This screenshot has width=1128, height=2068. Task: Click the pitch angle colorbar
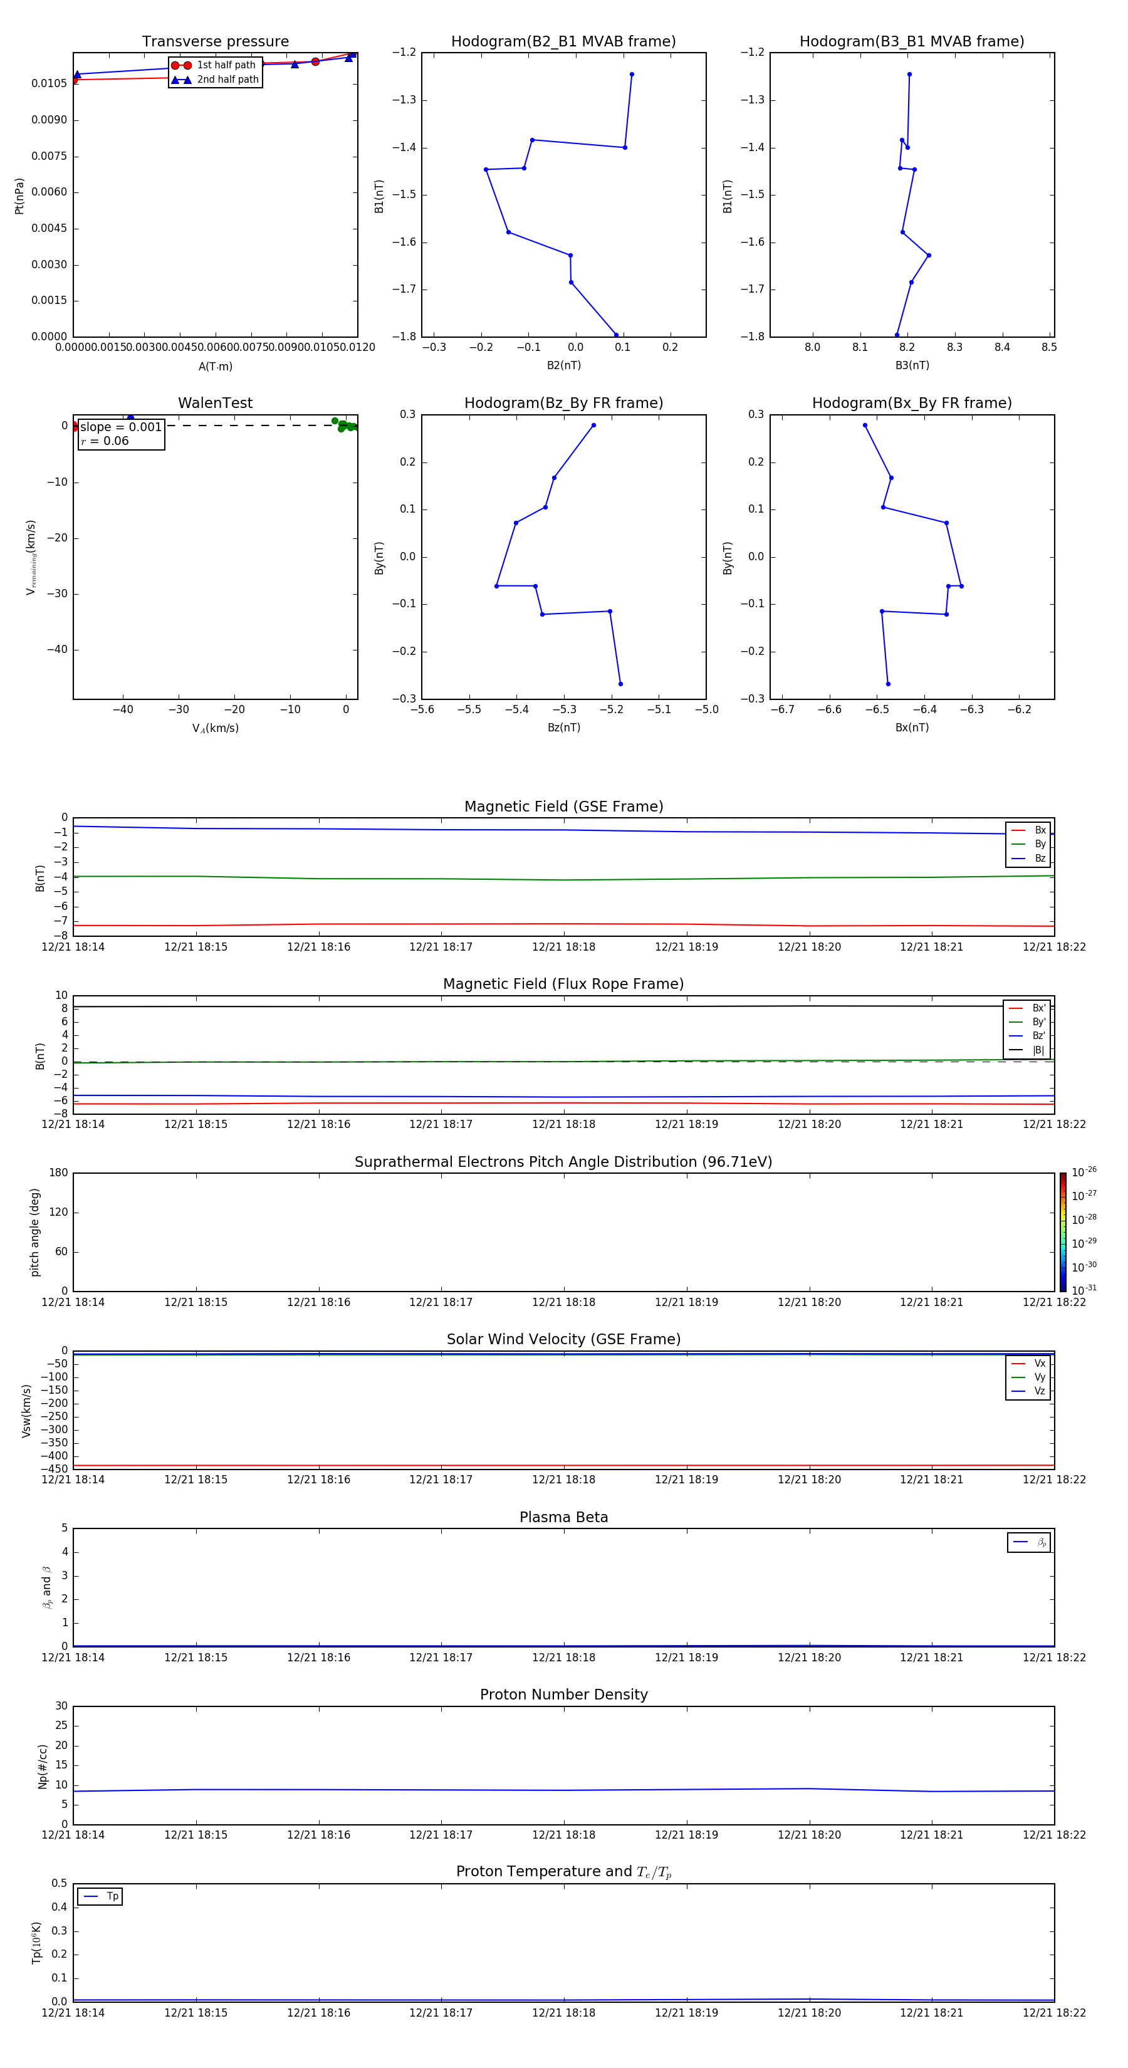coord(1063,1231)
